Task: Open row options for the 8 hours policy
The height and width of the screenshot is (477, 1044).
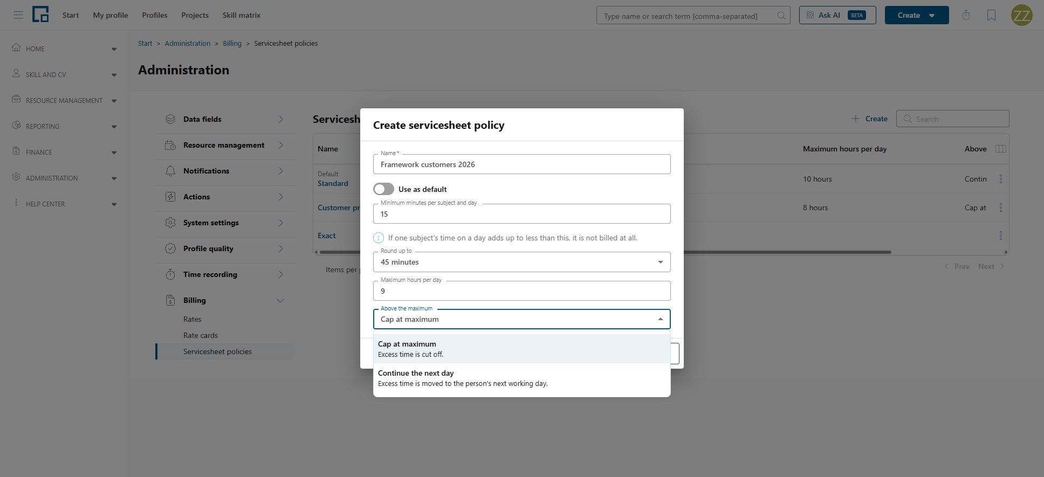Action: [x=1001, y=208]
